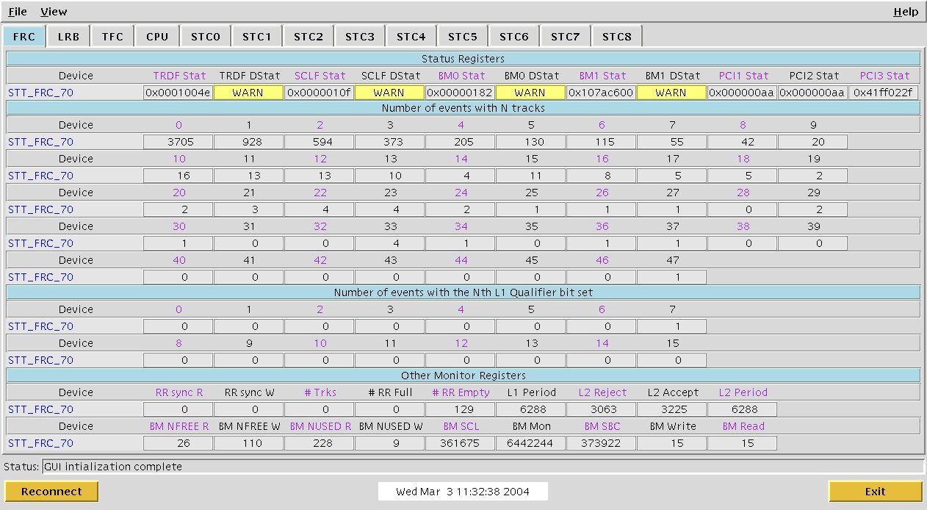Click the BM1 DStat WARN indicator
The width and height of the screenshot is (927, 510).
coord(671,93)
